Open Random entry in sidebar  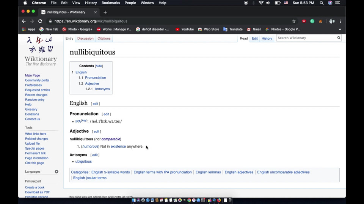pyautogui.click(x=35, y=100)
